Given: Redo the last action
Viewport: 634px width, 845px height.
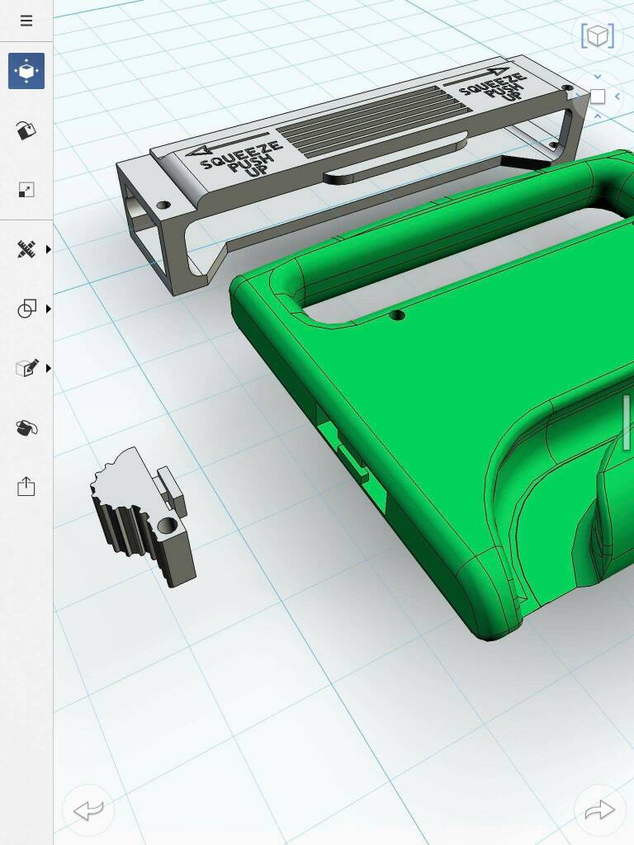Looking at the screenshot, I should [x=599, y=810].
